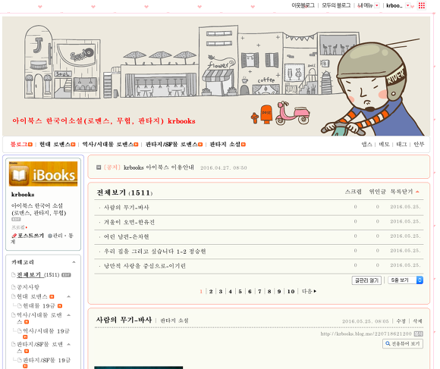Image resolution: width=440 pixels, height=369 pixels.
Task: Click the URL copy icon beside post link
Action: coord(418,333)
